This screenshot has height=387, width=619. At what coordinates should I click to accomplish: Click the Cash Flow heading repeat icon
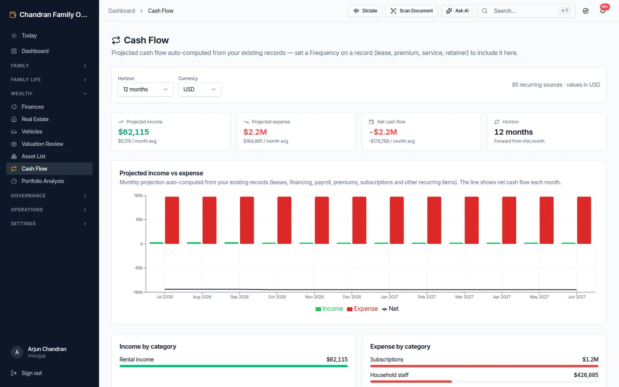click(116, 40)
